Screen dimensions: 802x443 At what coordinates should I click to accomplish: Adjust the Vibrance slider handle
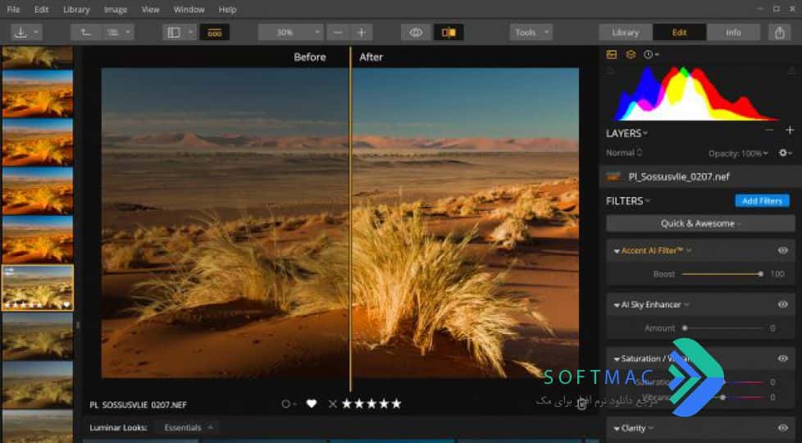click(x=722, y=397)
